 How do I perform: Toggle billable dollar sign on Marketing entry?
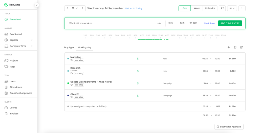point(138,59)
